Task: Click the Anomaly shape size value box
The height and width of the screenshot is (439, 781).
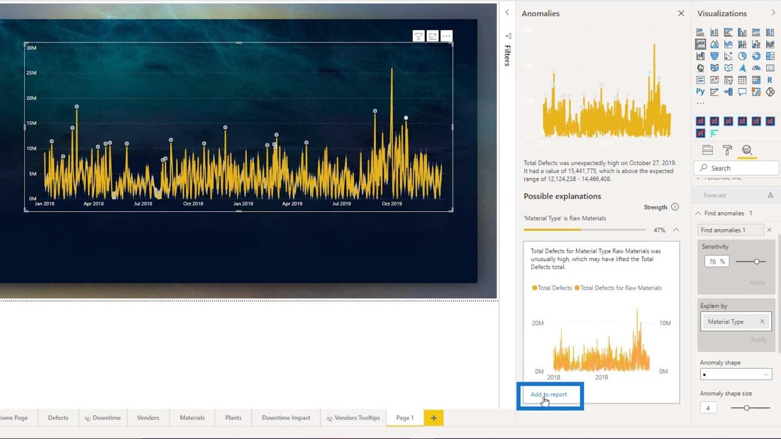Action: click(x=708, y=408)
